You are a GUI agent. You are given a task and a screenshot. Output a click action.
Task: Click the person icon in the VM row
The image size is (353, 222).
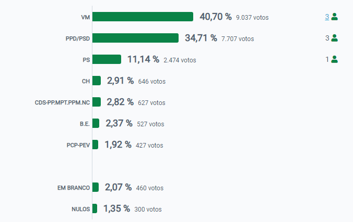pyautogui.click(x=335, y=17)
